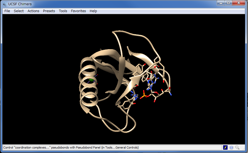Maximize the UCSF Chimera window
The image size is (248, 153).
coord(228,3)
